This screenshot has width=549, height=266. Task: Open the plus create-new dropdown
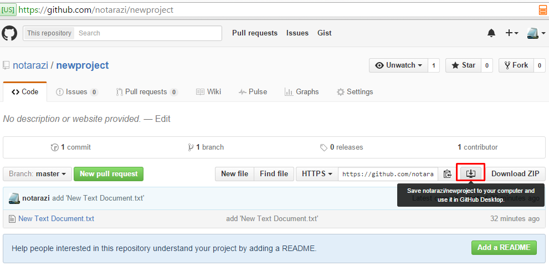tap(511, 33)
